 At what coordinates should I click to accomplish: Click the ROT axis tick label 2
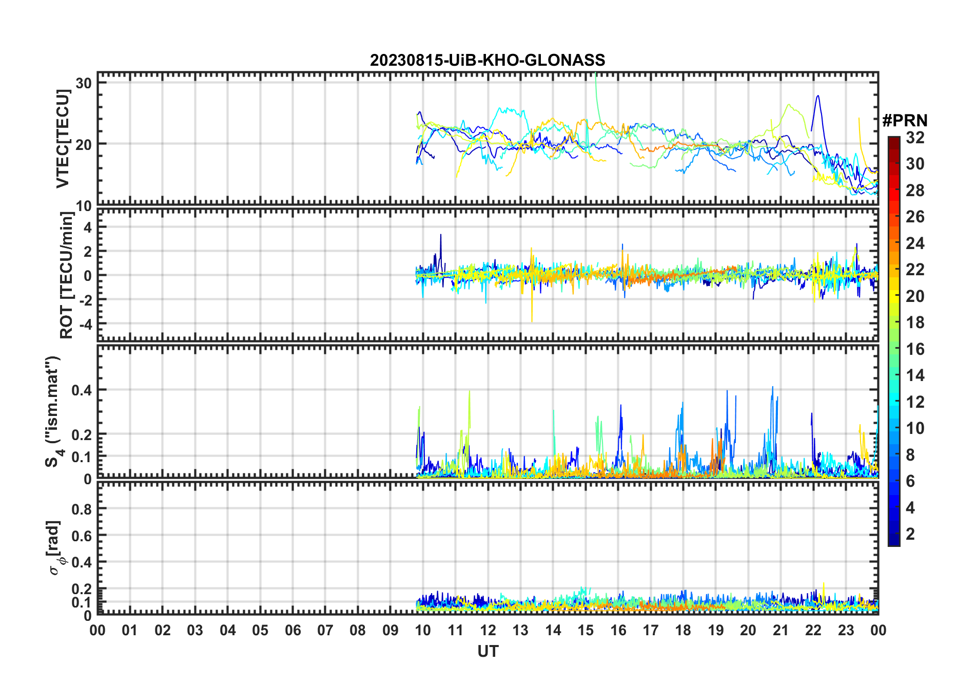click(x=88, y=251)
